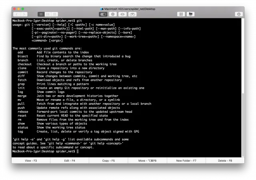Click 'Show various types of objects' text

(62, 124)
